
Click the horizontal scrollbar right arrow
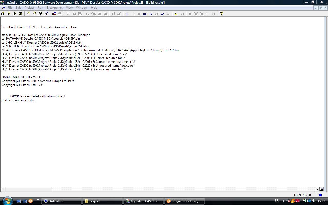pos(317,189)
